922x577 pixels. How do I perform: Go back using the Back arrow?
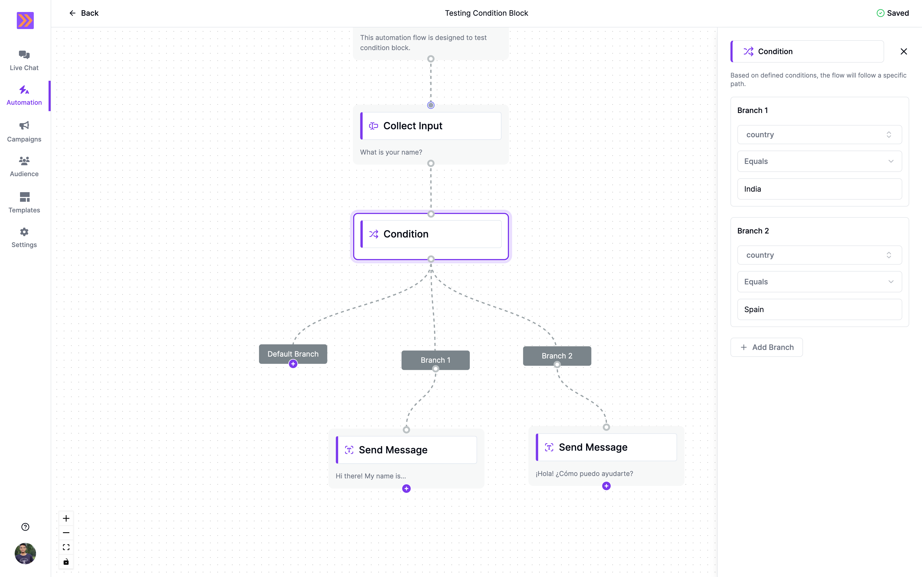click(x=84, y=13)
